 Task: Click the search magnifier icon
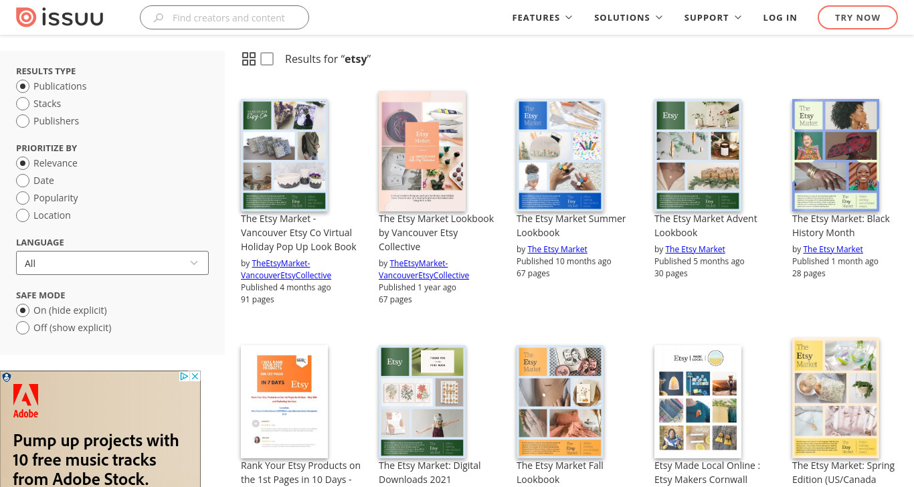pyautogui.click(x=159, y=18)
